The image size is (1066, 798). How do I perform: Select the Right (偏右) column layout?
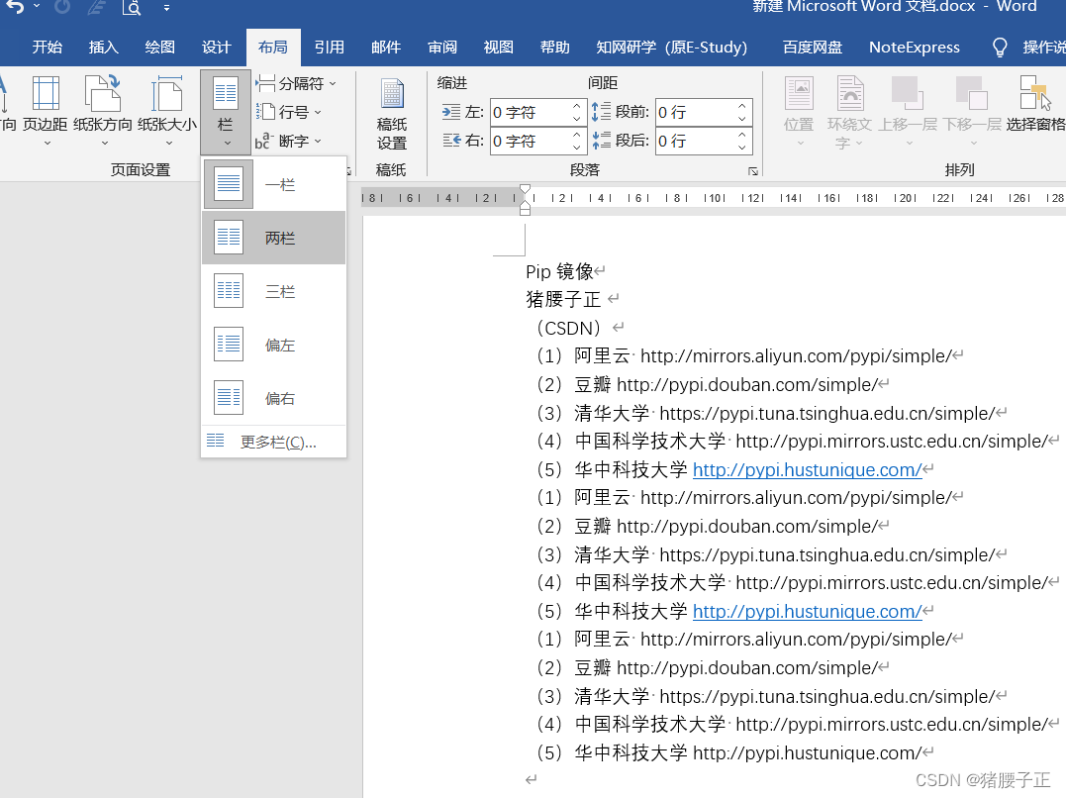pos(274,398)
